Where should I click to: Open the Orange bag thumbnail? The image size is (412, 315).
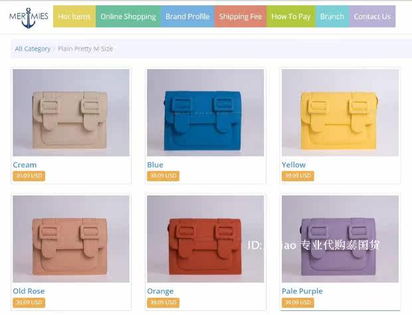point(205,239)
